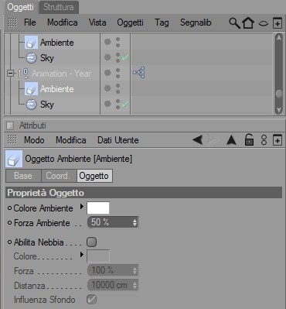The image size is (286, 309).
Task: Open the Segnalib menu
Action: tap(196, 22)
